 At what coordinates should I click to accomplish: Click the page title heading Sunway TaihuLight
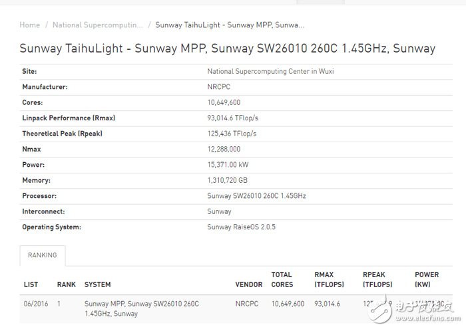227,49
